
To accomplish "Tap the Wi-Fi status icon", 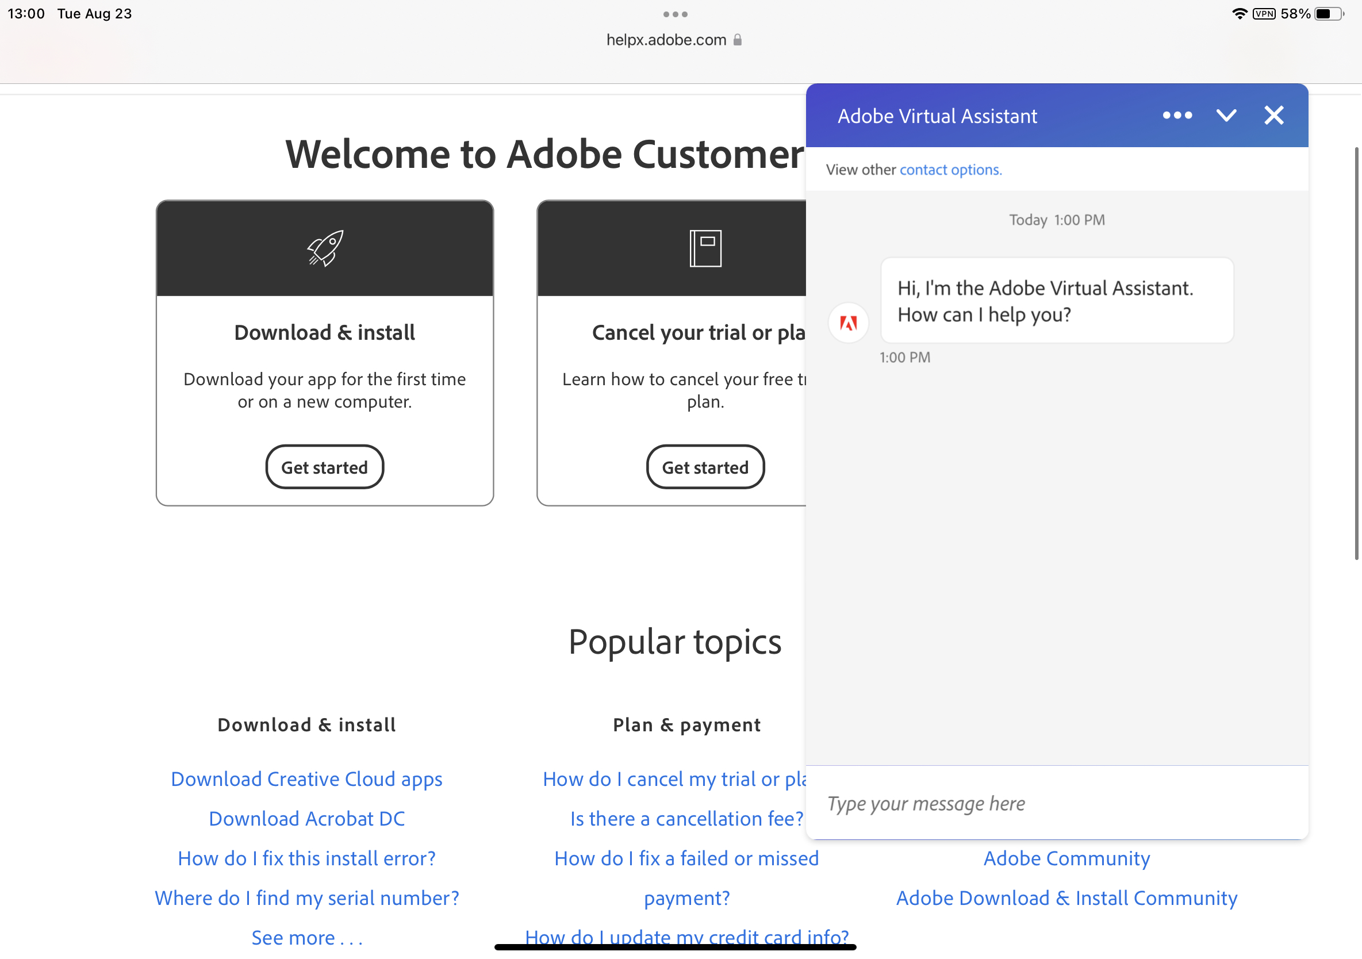I will tap(1239, 13).
